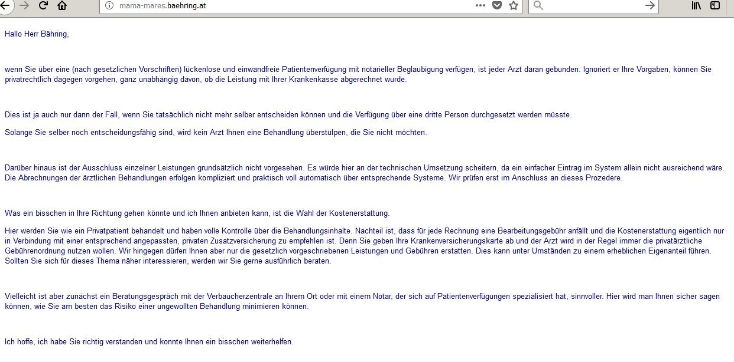
Task: Click the paragraph starting 'Vielleicht ist aber zunächst'
Action: point(362,302)
